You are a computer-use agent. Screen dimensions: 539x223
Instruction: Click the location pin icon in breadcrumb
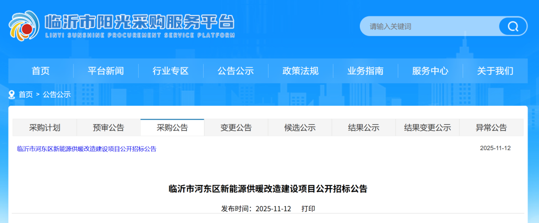click(12, 94)
